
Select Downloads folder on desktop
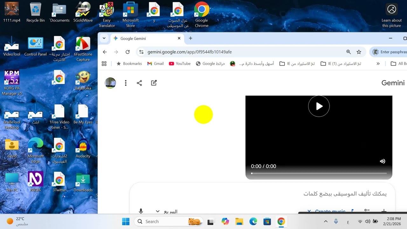[83, 183]
